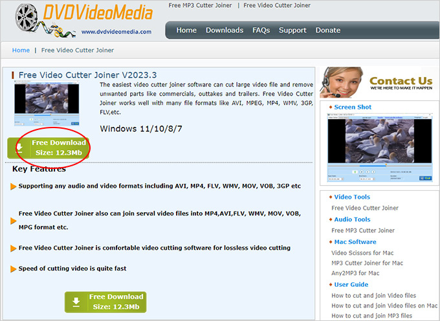Click the Key Features heading
Viewport: 440px width, 321px height.
click(x=39, y=169)
